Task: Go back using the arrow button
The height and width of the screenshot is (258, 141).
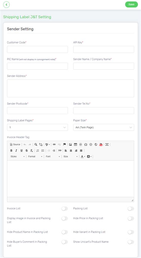Action: tap(7, 4)
